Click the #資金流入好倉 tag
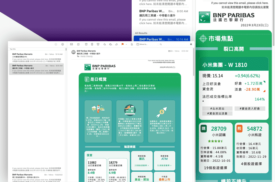 [x=250, y=109]
